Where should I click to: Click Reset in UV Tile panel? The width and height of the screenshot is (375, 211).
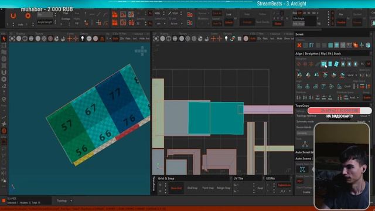click(260, 188)
